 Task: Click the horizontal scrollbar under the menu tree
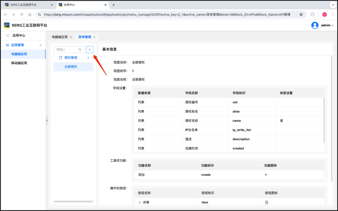(x=73, y=201)
